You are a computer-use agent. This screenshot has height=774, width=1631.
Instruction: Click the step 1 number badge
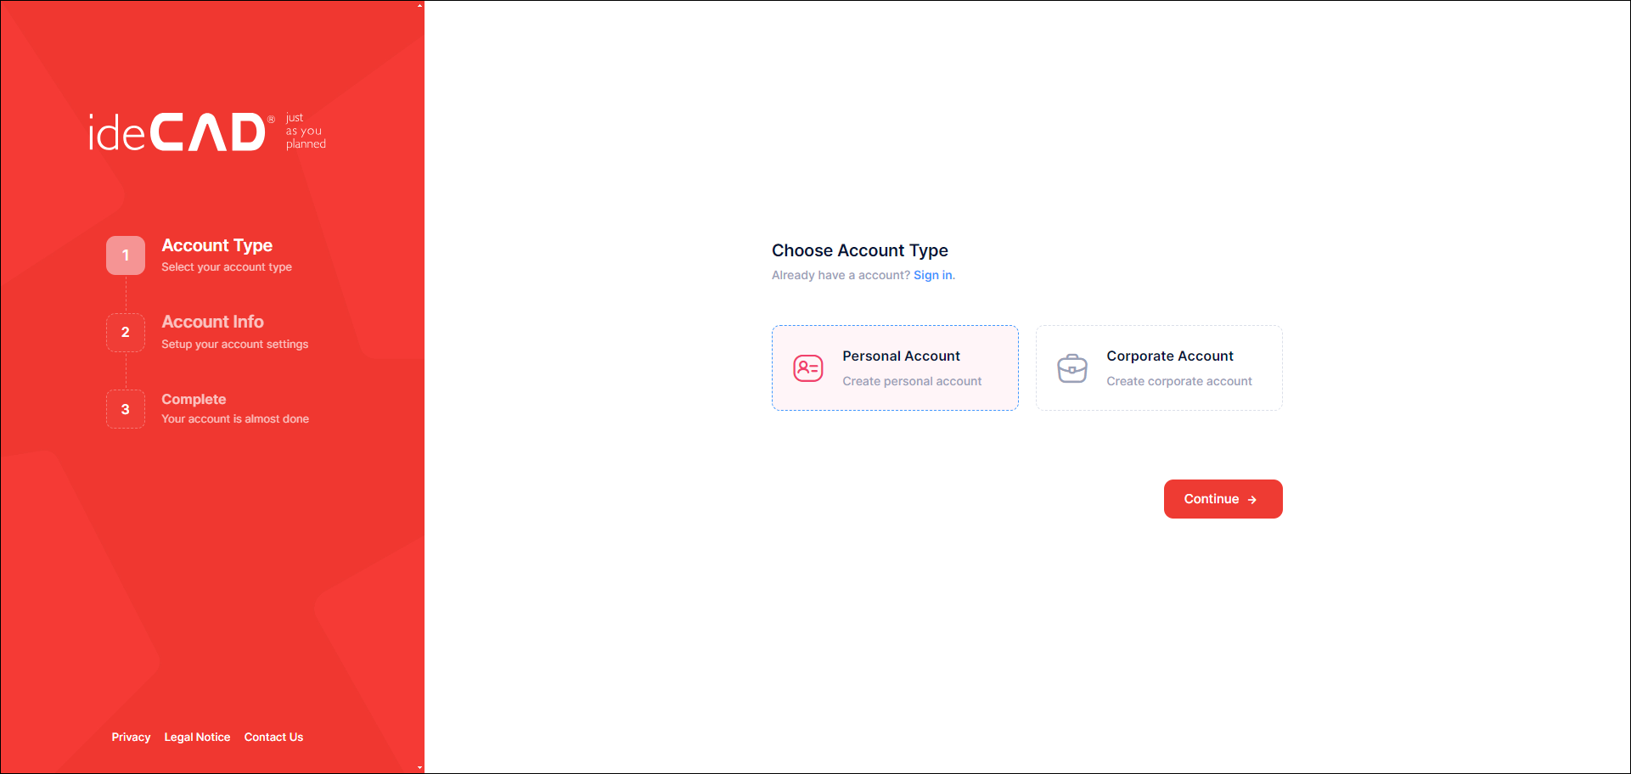click(x=126, y=255)
